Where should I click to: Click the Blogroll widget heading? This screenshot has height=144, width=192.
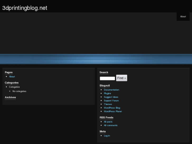[105, 86]
